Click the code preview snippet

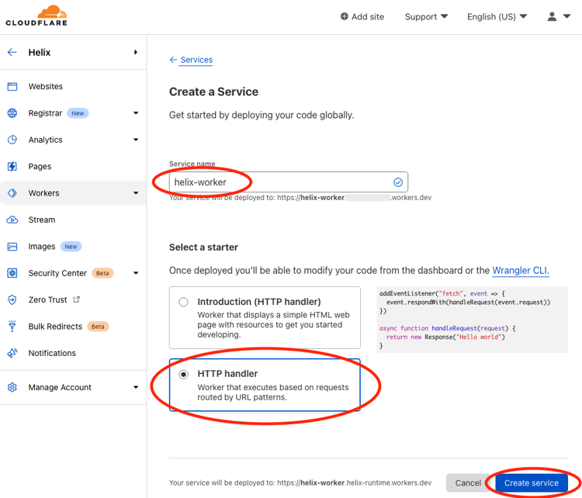point(472,320)
